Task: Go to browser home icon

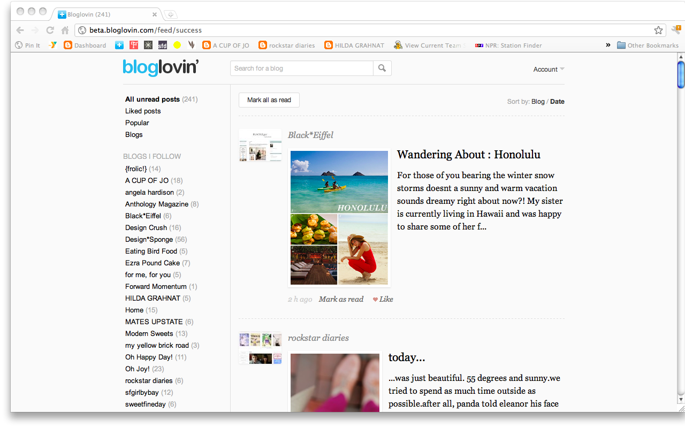Action: point(65,30)
